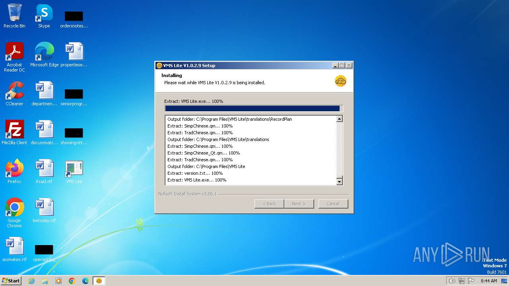Select last log line 'Extract: VMS Lite.exe... 100%'
This screenshot has height=286, width=509.
[x=197, y=180]
